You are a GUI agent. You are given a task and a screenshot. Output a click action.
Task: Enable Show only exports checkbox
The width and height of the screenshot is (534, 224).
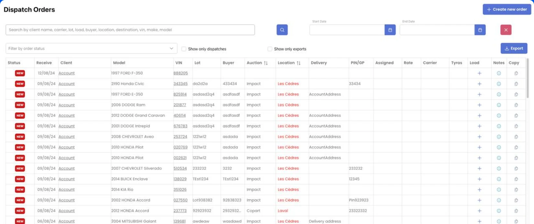tap(270, 49)
